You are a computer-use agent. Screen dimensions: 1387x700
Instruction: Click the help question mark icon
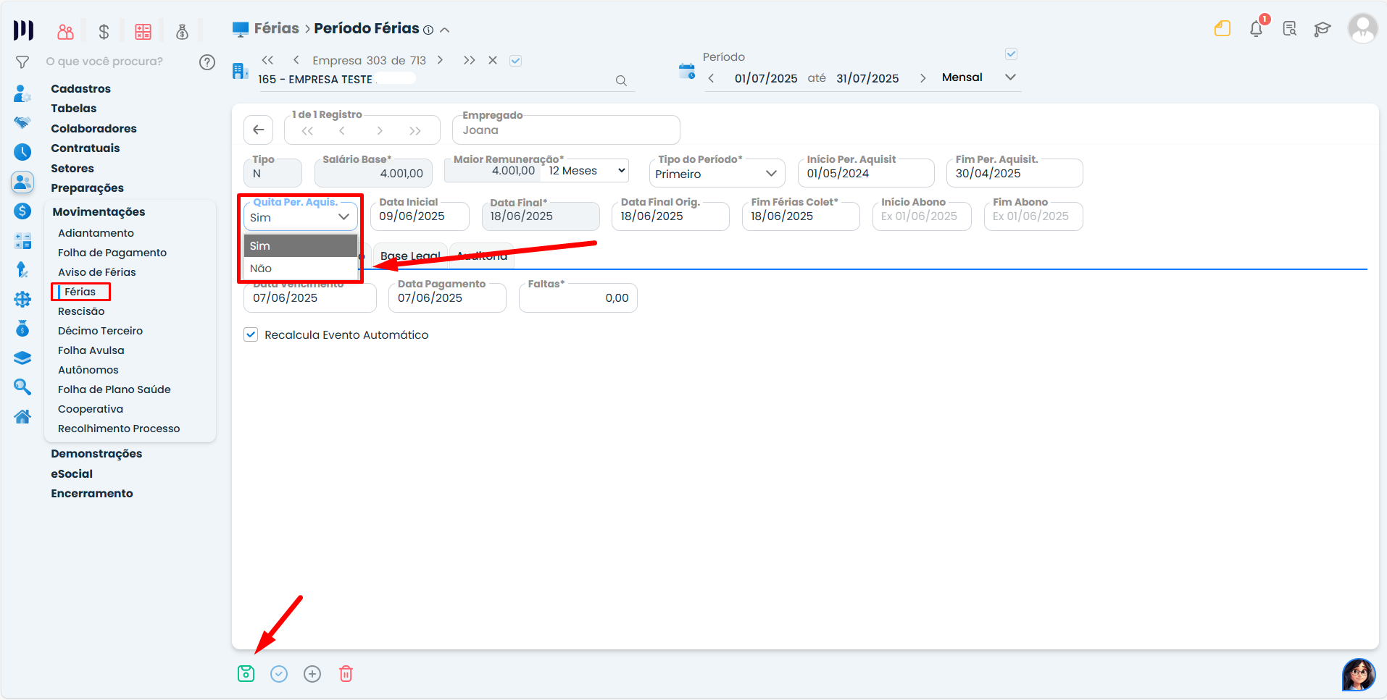click(x=207, y=62)
